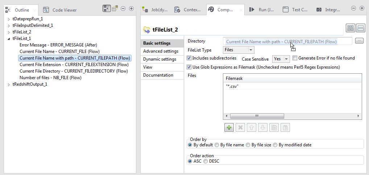Open the FileList Type dropdown
Viewport: 369px width, 175px height.
pyautogui.click(x=251, y=50)
